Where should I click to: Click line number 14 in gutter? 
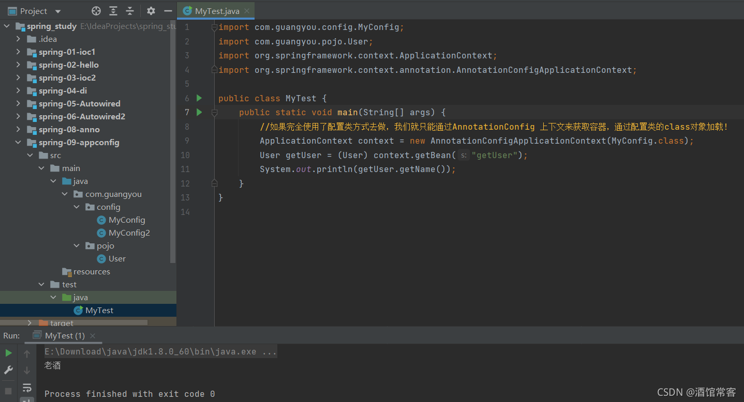pyautogui.click(x=185, y=212)
